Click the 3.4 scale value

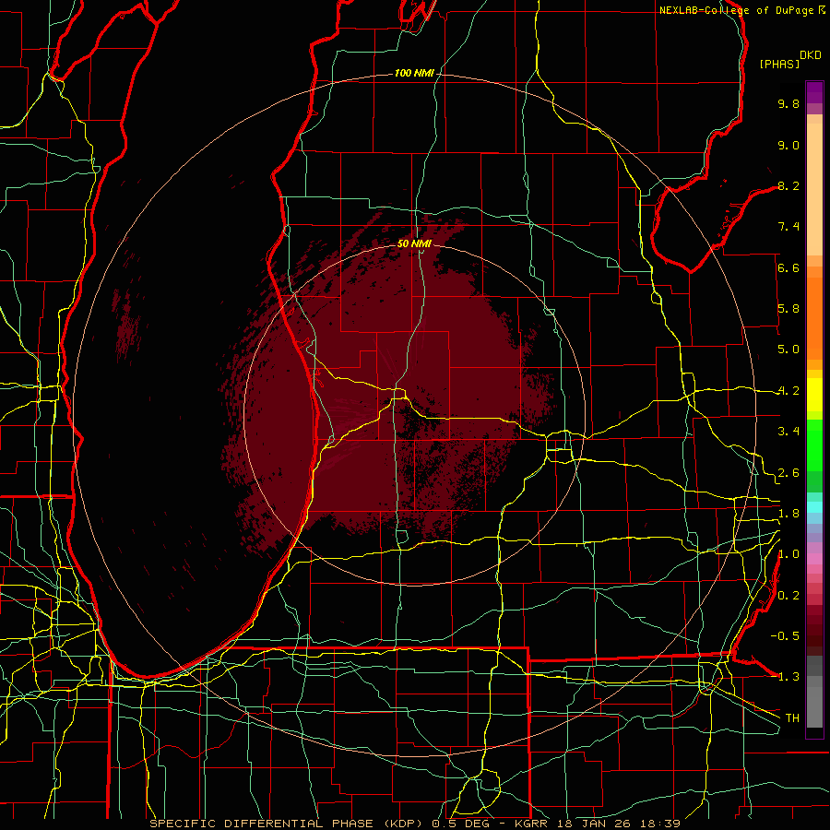pyautogui.click(x=788, y=432)
